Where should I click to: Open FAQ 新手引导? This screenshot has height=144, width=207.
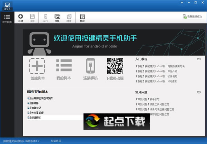point(148,99)
